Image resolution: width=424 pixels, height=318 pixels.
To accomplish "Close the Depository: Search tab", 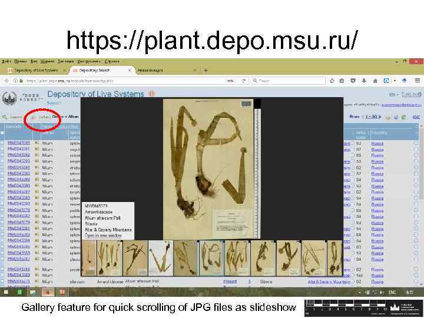I will coord(130,70).
